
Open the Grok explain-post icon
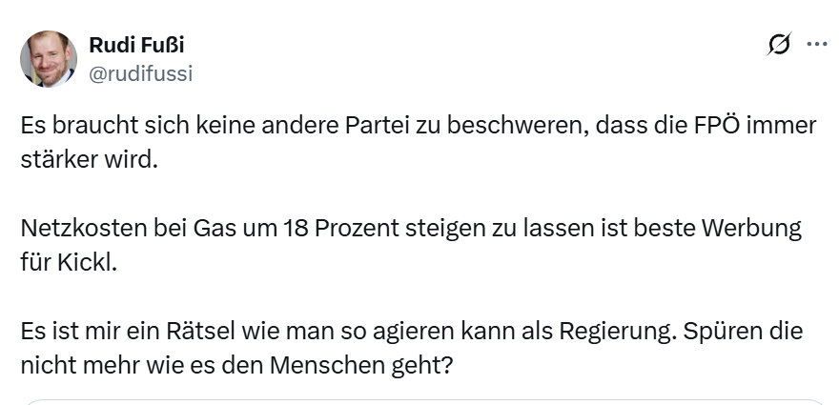coord(778,45)
